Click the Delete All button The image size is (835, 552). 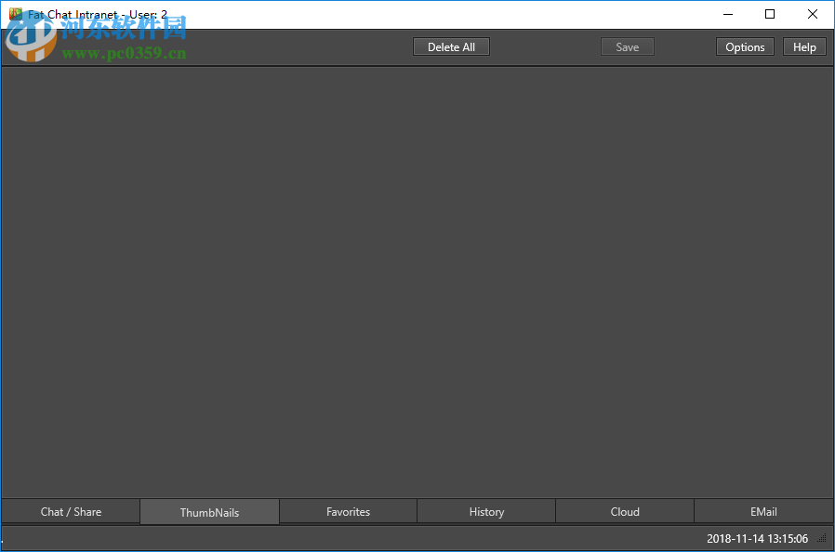451,46
